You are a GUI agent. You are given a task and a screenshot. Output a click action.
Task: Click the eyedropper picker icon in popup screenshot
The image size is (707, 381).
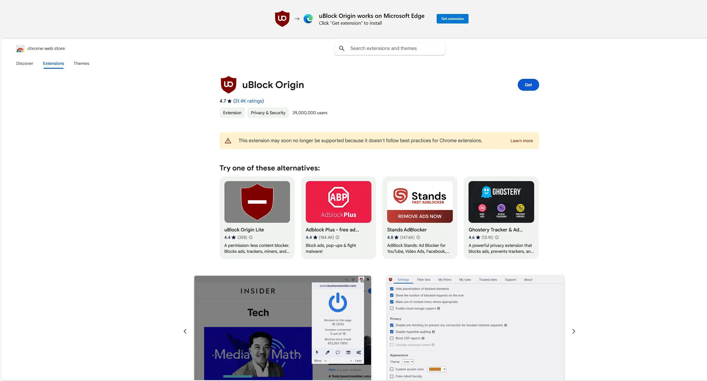coord(327,352)
